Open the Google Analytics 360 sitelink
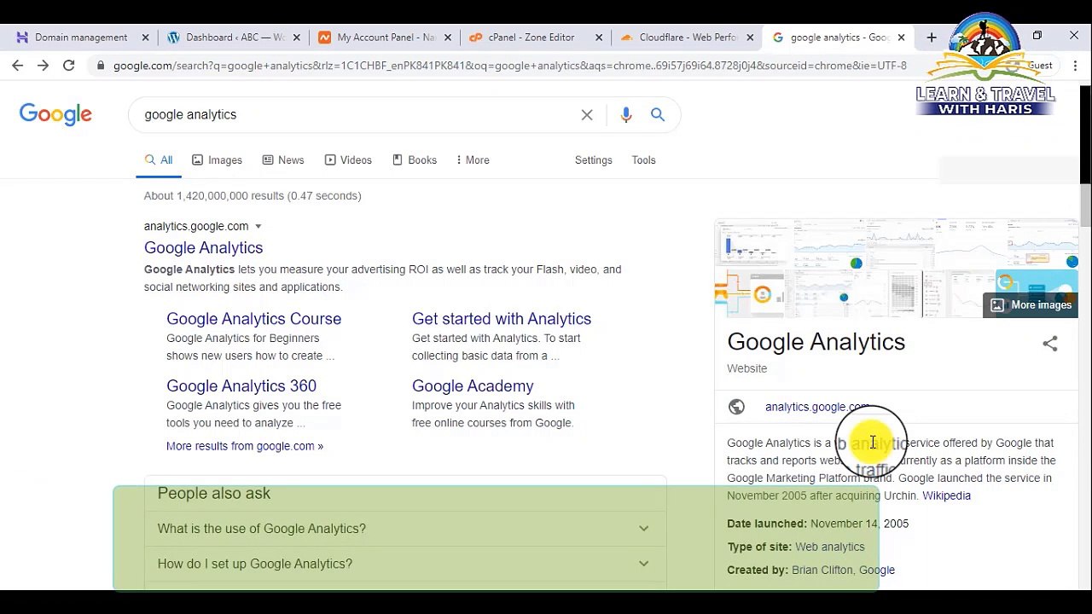 241,386
